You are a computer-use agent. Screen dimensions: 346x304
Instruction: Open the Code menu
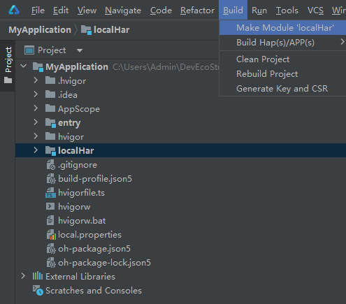161,10
